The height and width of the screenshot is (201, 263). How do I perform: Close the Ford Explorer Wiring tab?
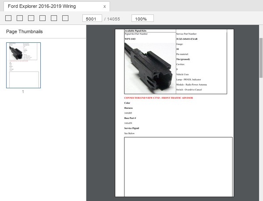pyautogui.click(x=104, y=7)
